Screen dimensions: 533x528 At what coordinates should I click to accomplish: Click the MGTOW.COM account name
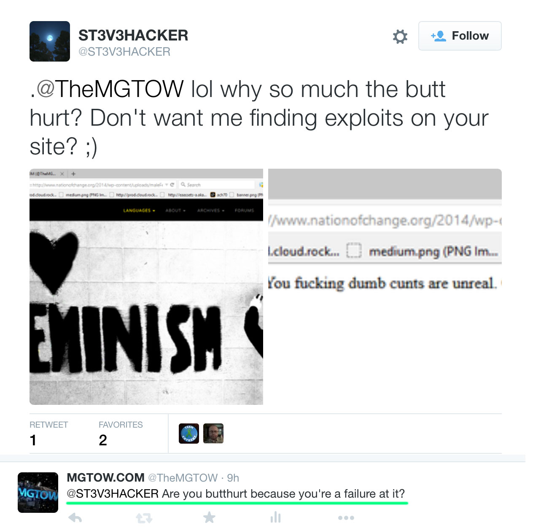[105, 477]
